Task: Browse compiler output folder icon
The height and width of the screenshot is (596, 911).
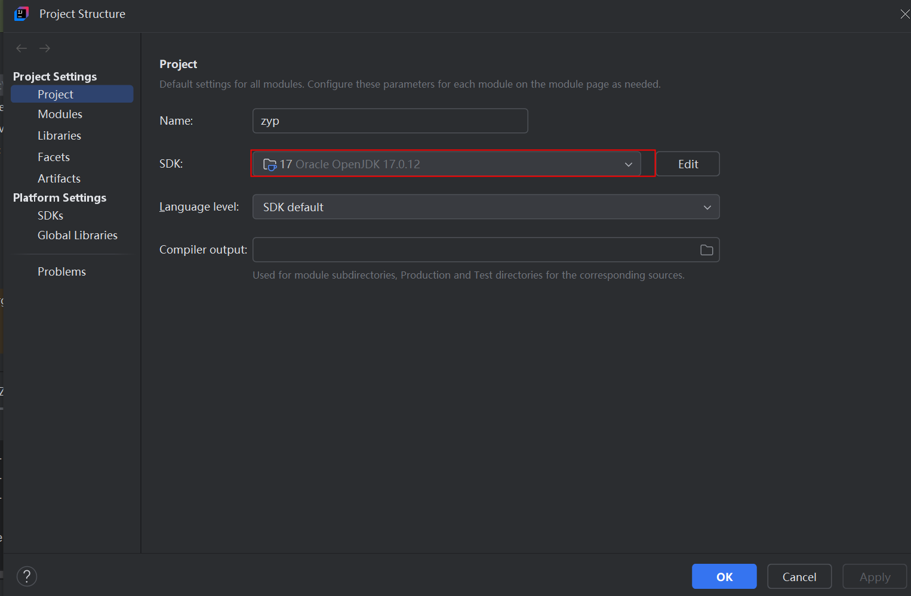Action: click(706, 250)
